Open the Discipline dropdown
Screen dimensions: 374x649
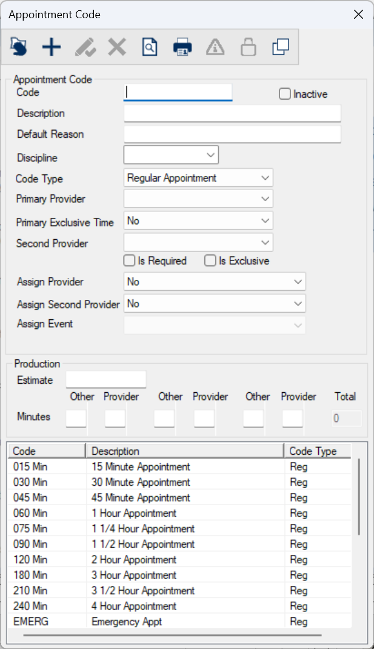point(210,155)
